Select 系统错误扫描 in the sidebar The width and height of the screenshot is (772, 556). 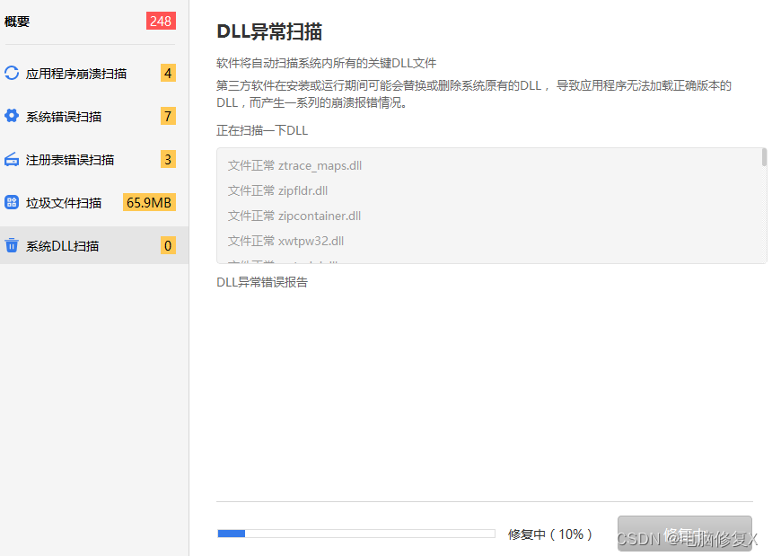click(64, 117)
